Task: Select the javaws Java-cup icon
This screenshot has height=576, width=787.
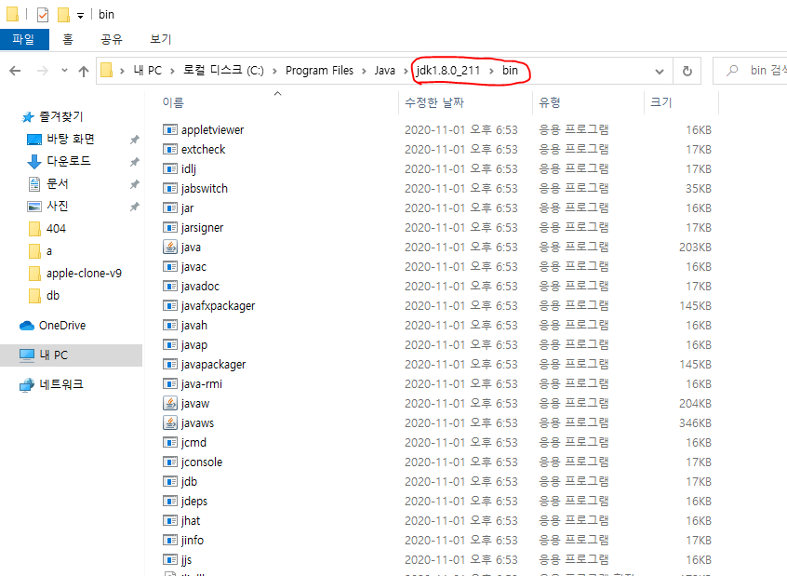Action: point(170,422)
